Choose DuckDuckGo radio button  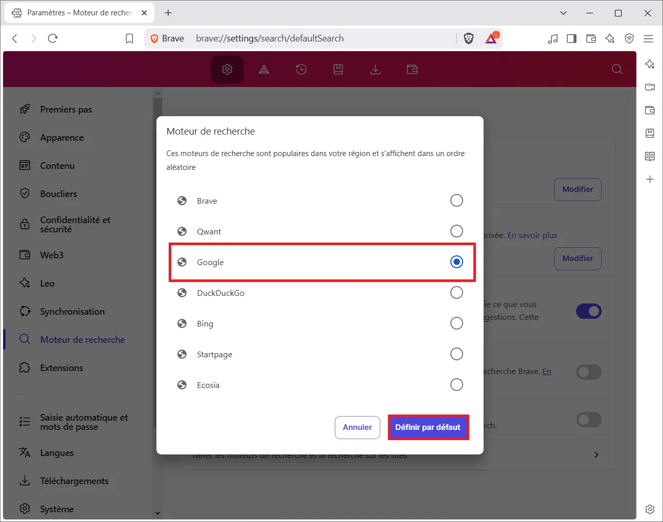click(x=456, y=293)
